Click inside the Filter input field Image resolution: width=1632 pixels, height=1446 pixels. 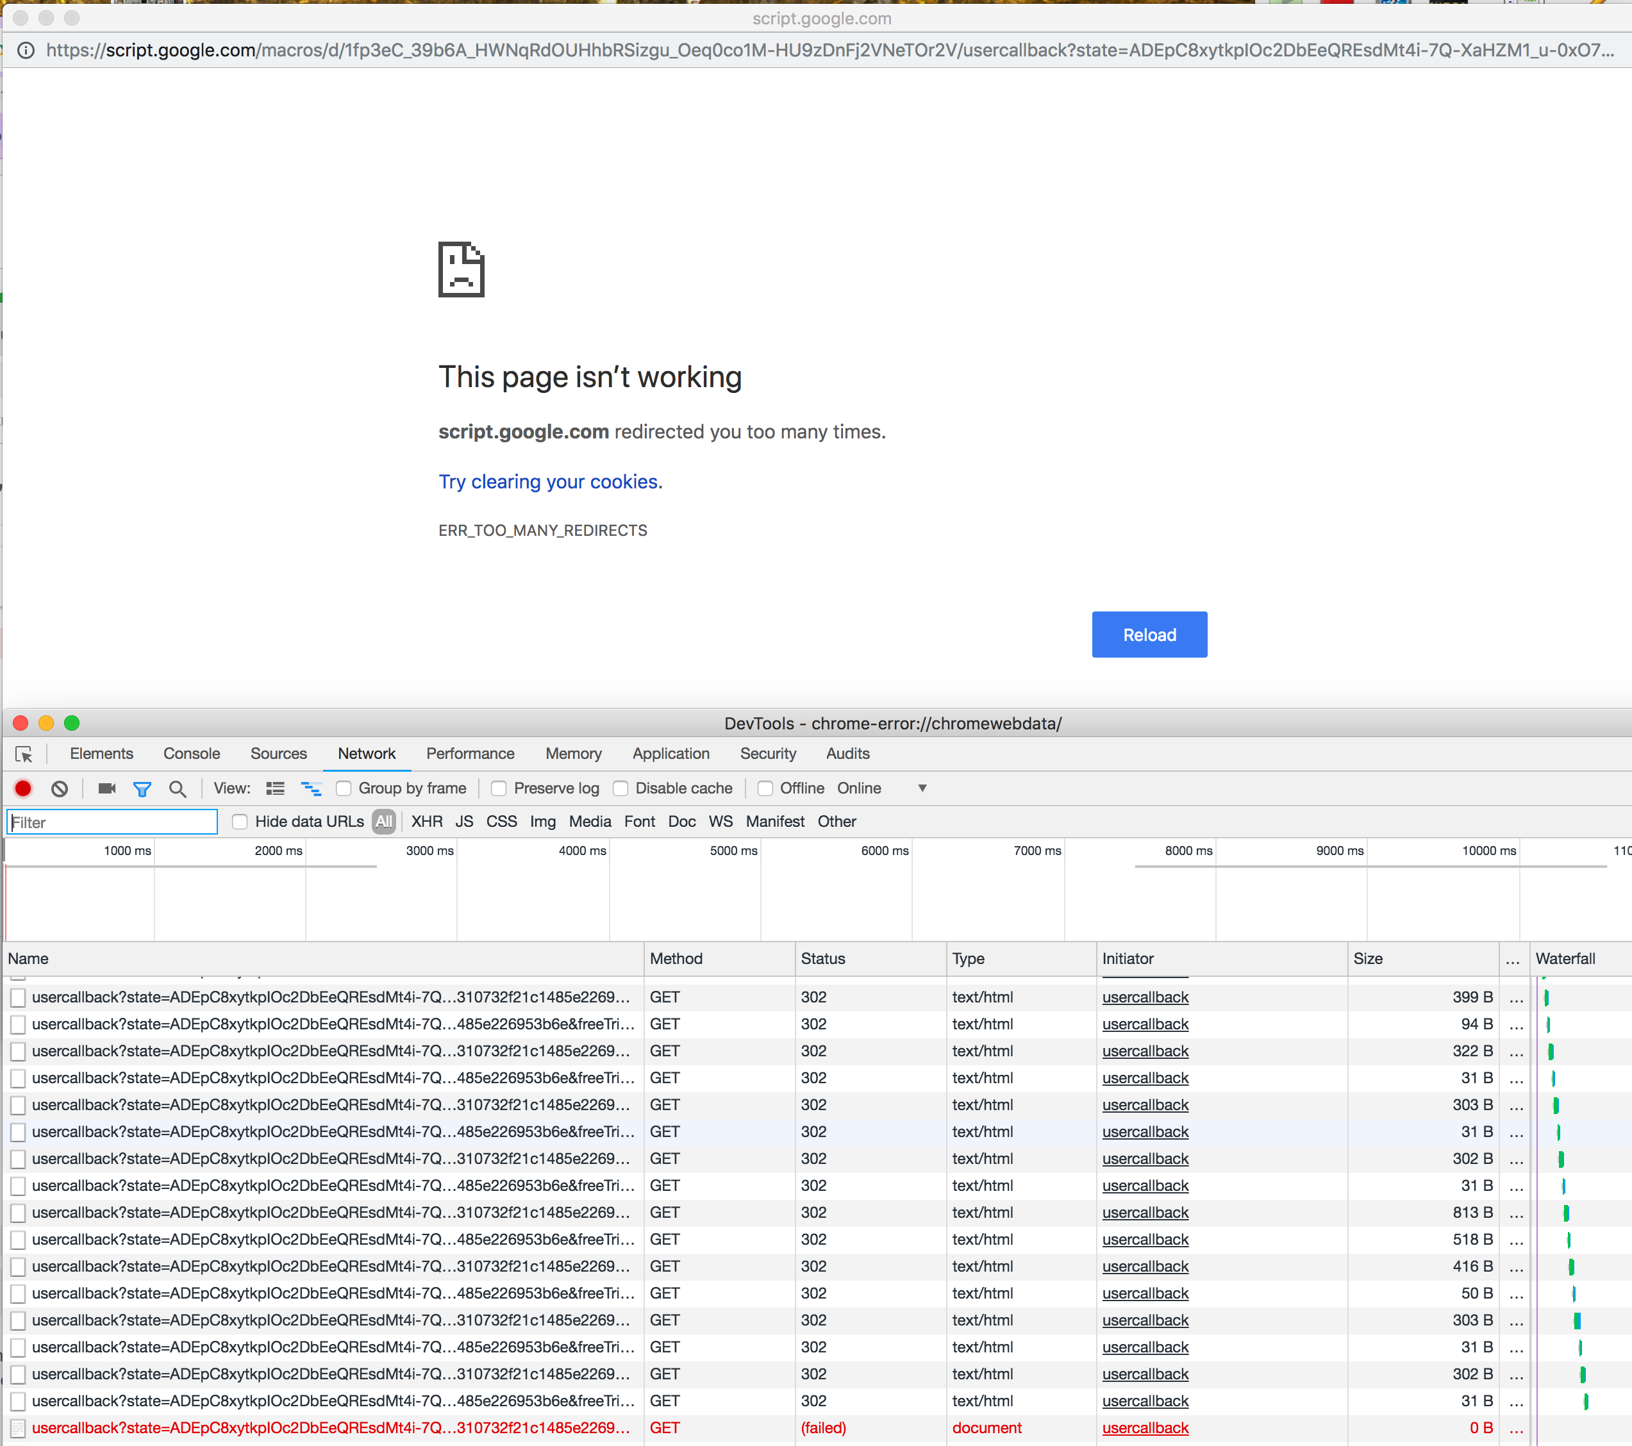tap(112, 822)
